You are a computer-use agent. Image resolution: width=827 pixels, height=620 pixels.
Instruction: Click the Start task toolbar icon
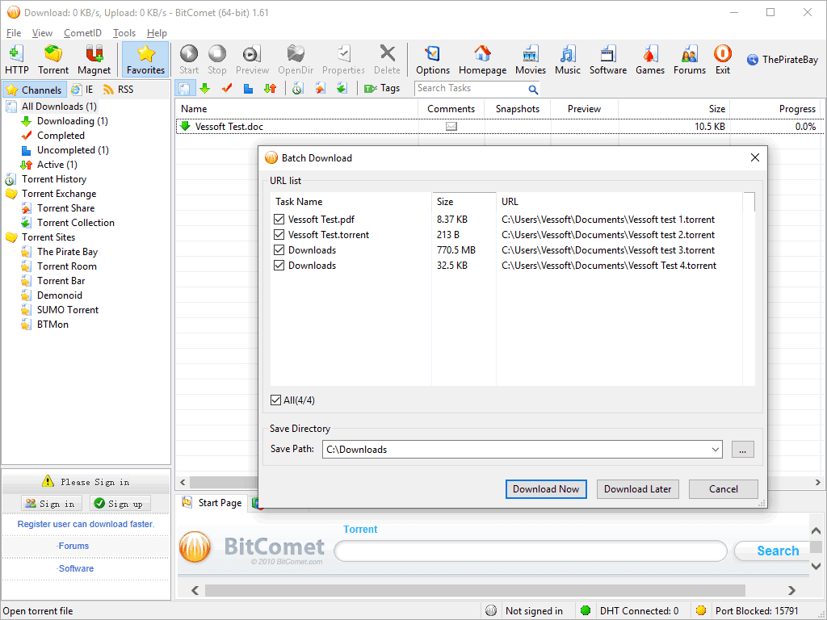(x=189, y=60)
